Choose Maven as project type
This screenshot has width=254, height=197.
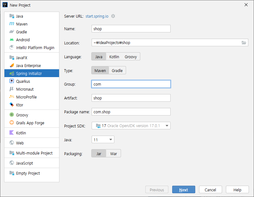(x=100, y=70)
